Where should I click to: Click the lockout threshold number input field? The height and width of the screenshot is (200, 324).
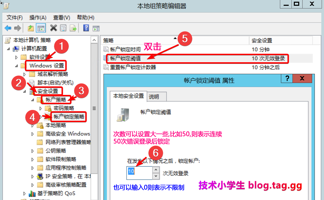139,172
